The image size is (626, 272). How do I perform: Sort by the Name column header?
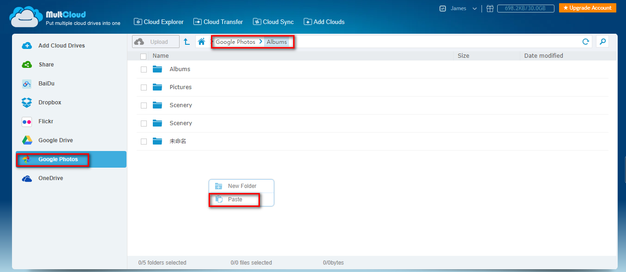click(x=161, y=56)
